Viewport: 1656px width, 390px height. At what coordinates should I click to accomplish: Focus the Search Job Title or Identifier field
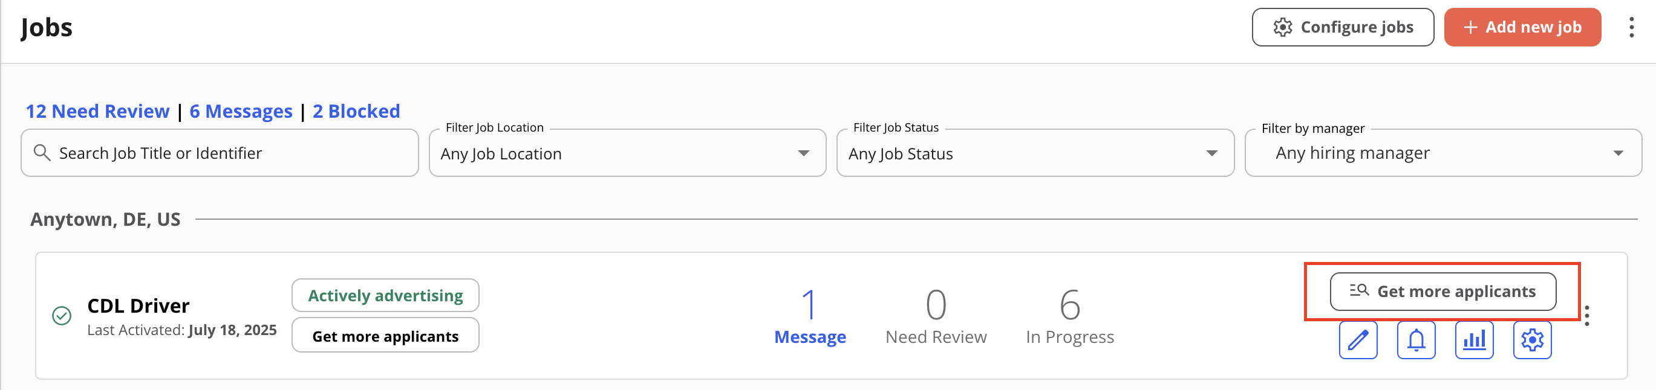click(220, 153)
